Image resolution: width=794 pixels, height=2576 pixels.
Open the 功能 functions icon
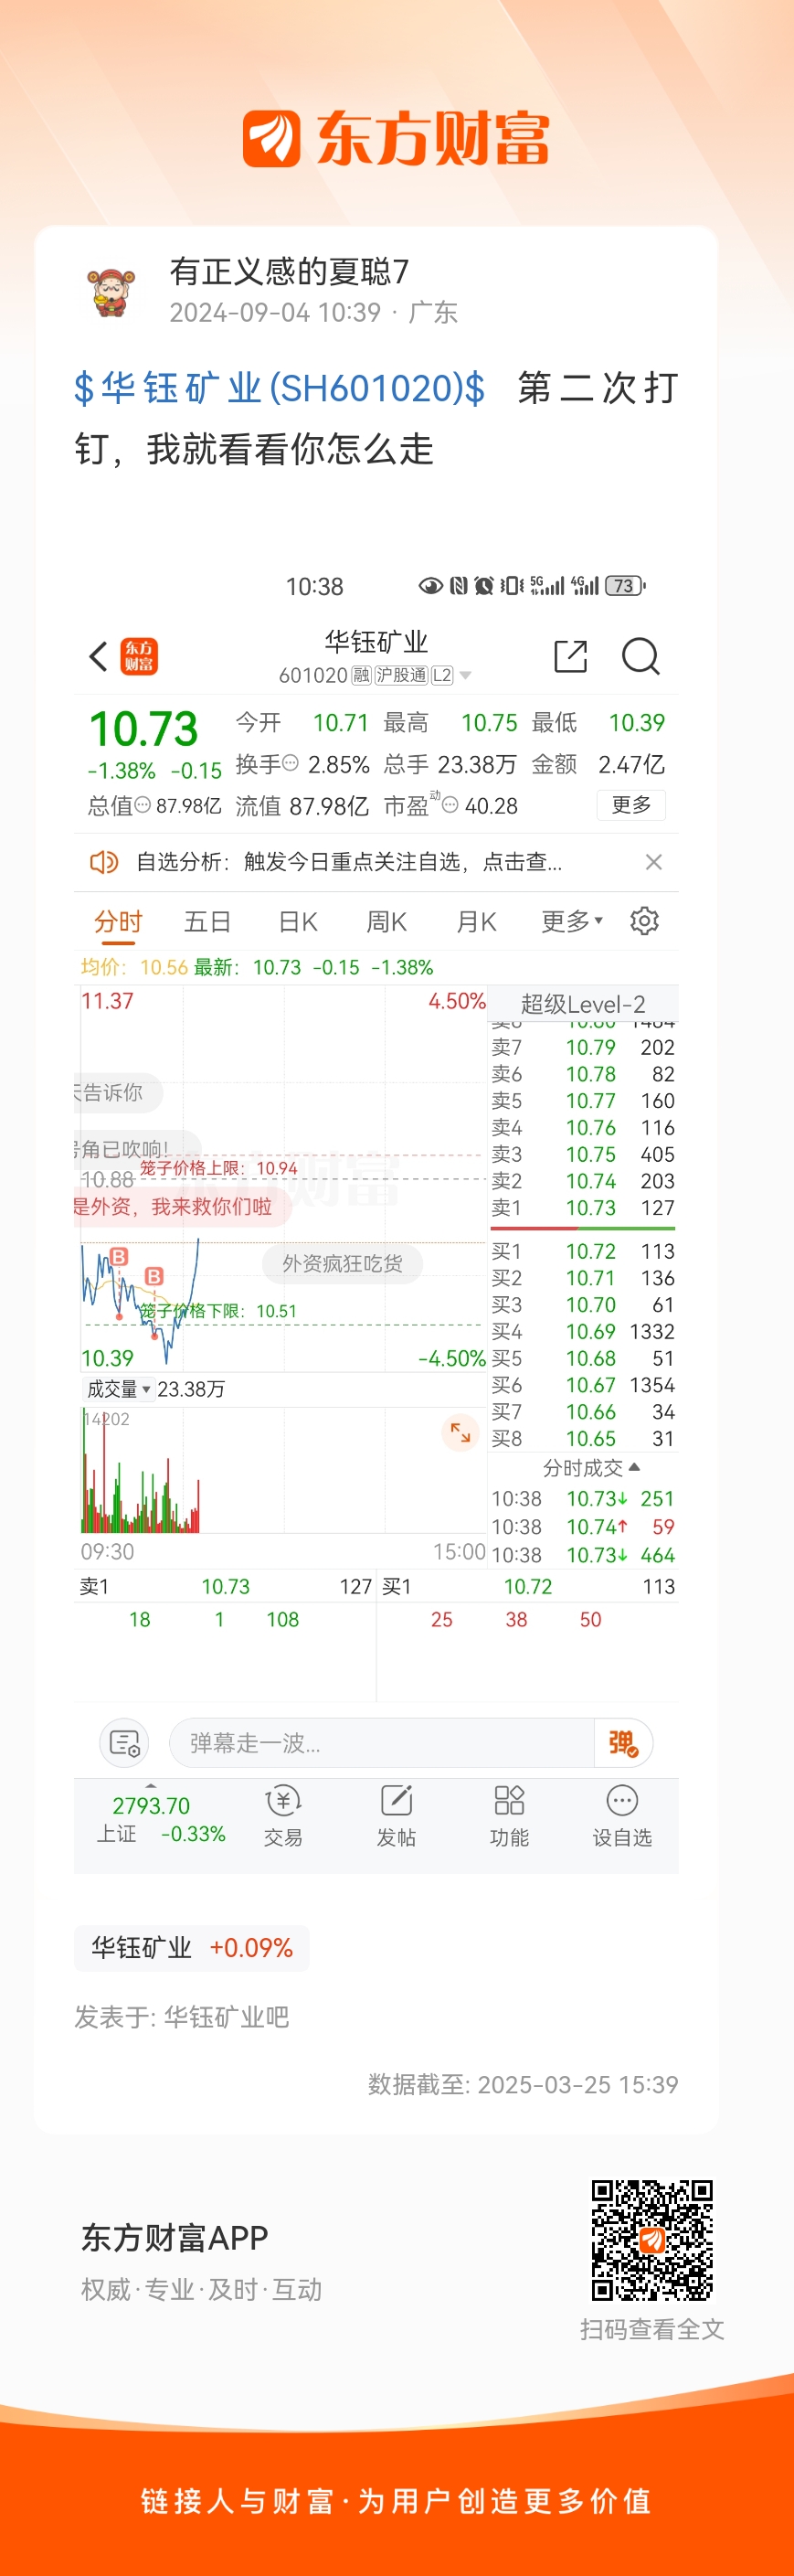coord(509,1816)
